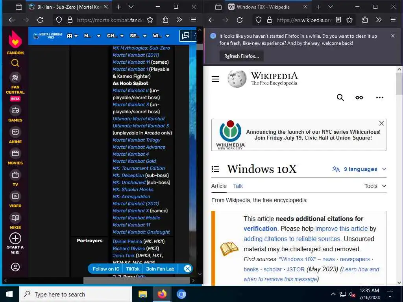Open Fan Central rocket icon
The image size is (403, 302).
15,77
